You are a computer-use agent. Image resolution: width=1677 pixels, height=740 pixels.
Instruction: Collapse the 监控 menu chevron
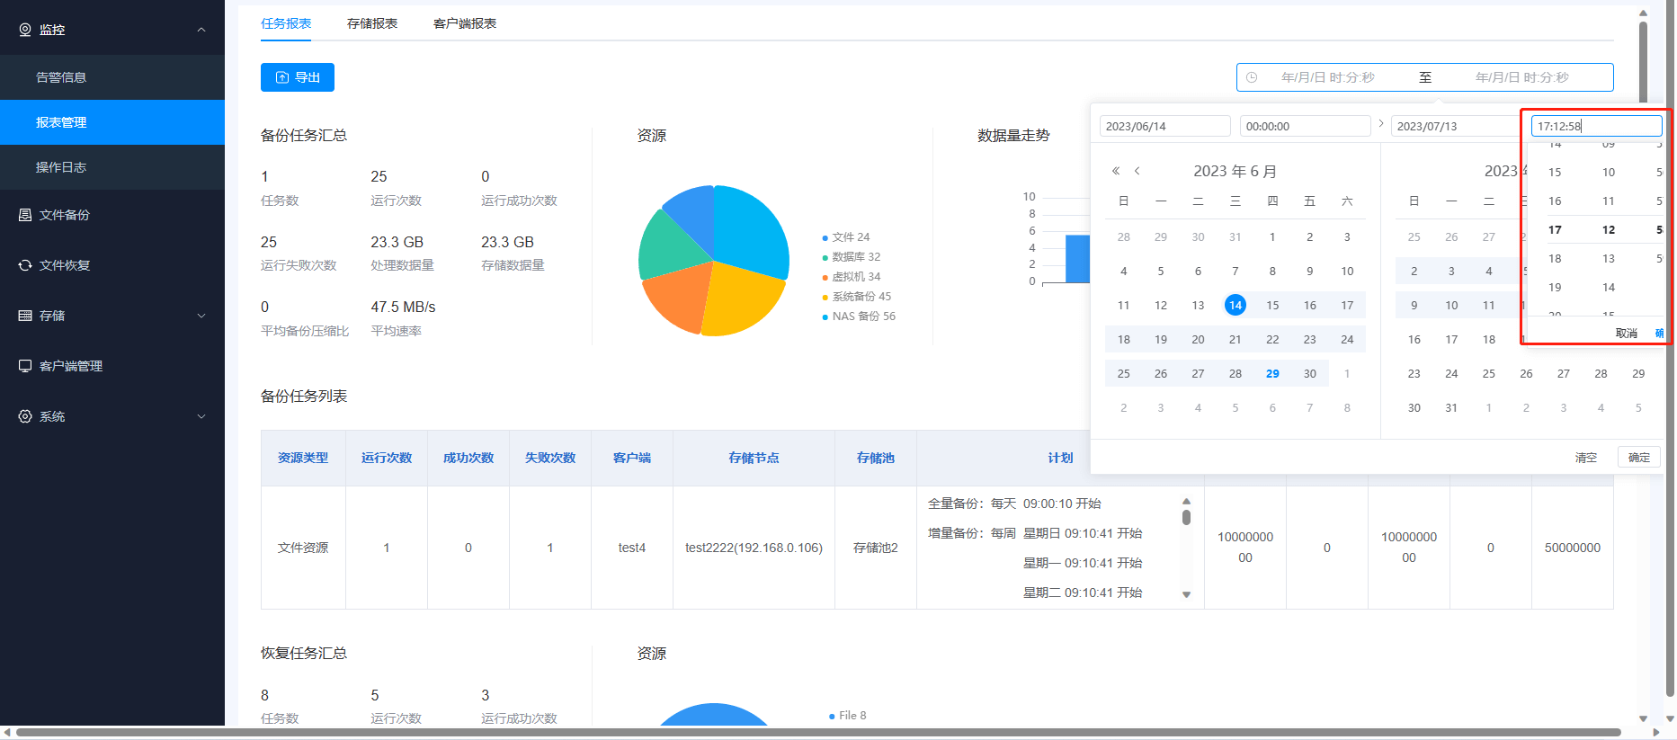click(x=201, y=30)
